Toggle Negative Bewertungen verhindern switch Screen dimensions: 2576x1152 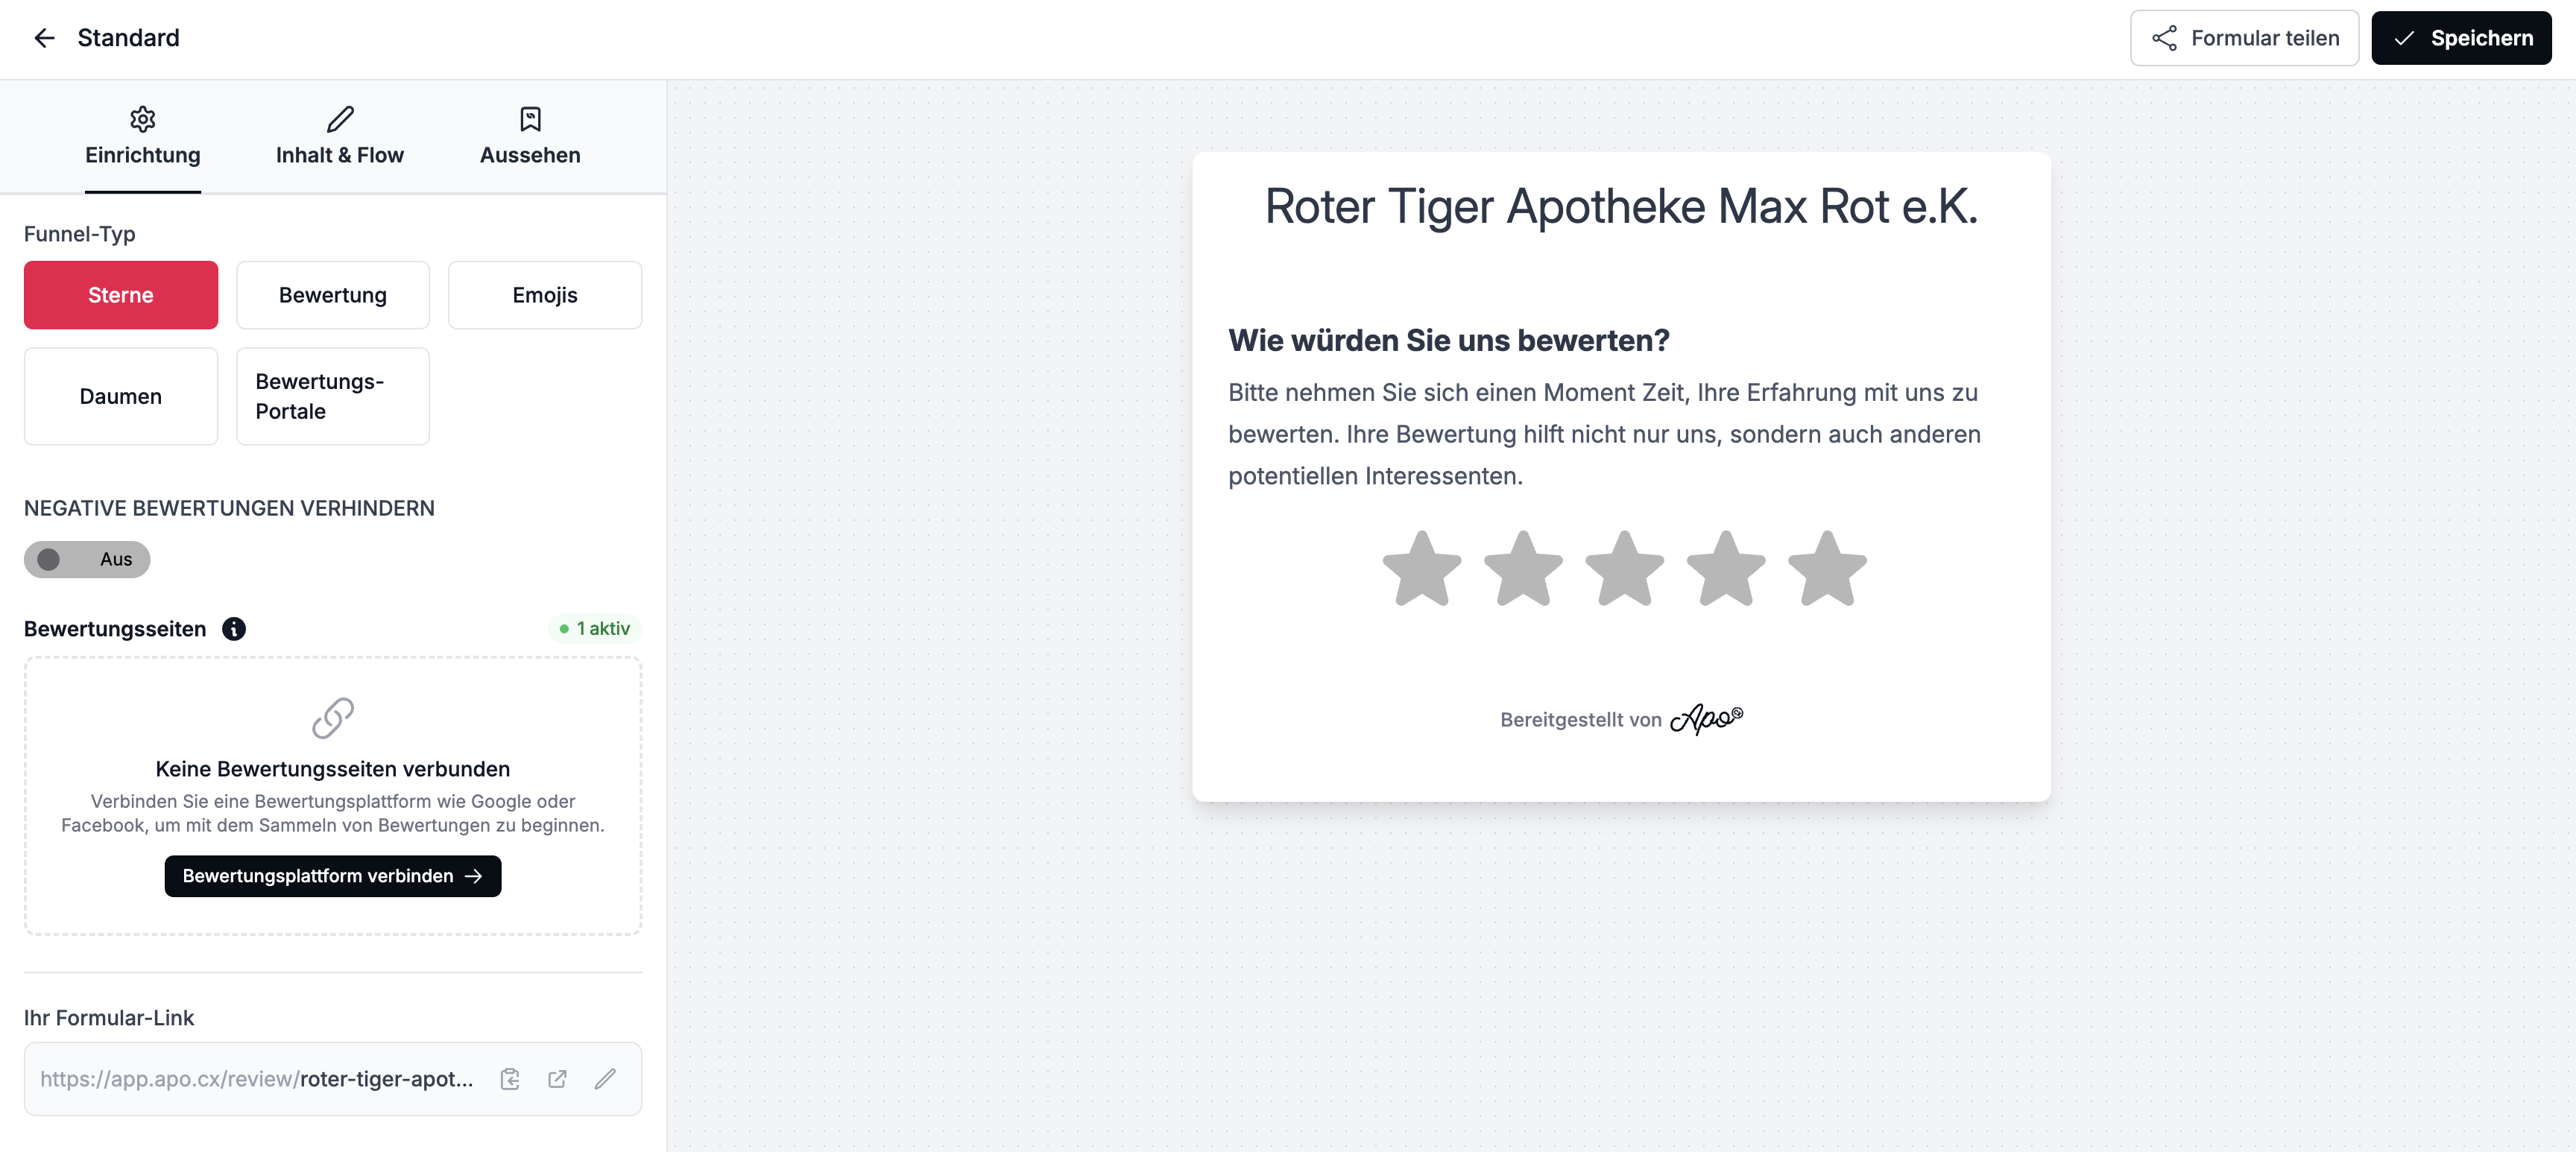tap(87, 560)
